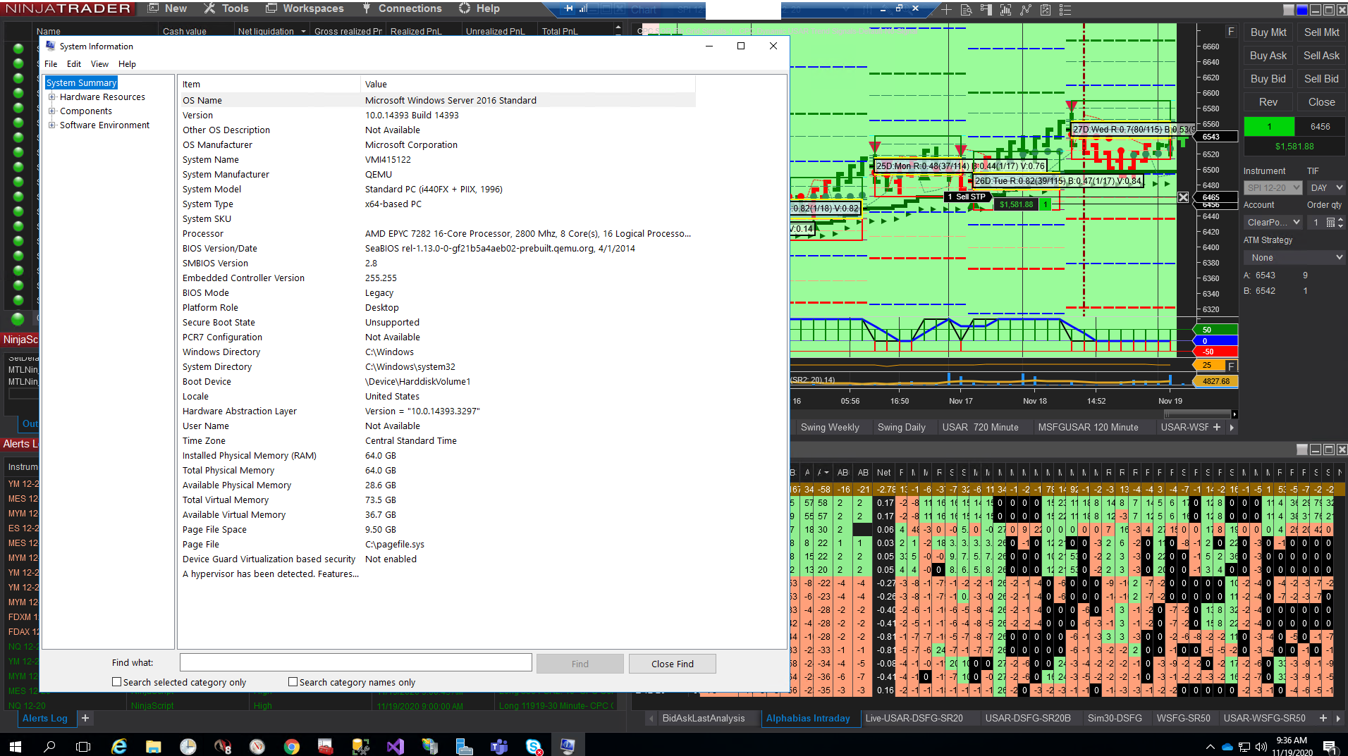Check 'Search category names only'

[x=293, y=682]
